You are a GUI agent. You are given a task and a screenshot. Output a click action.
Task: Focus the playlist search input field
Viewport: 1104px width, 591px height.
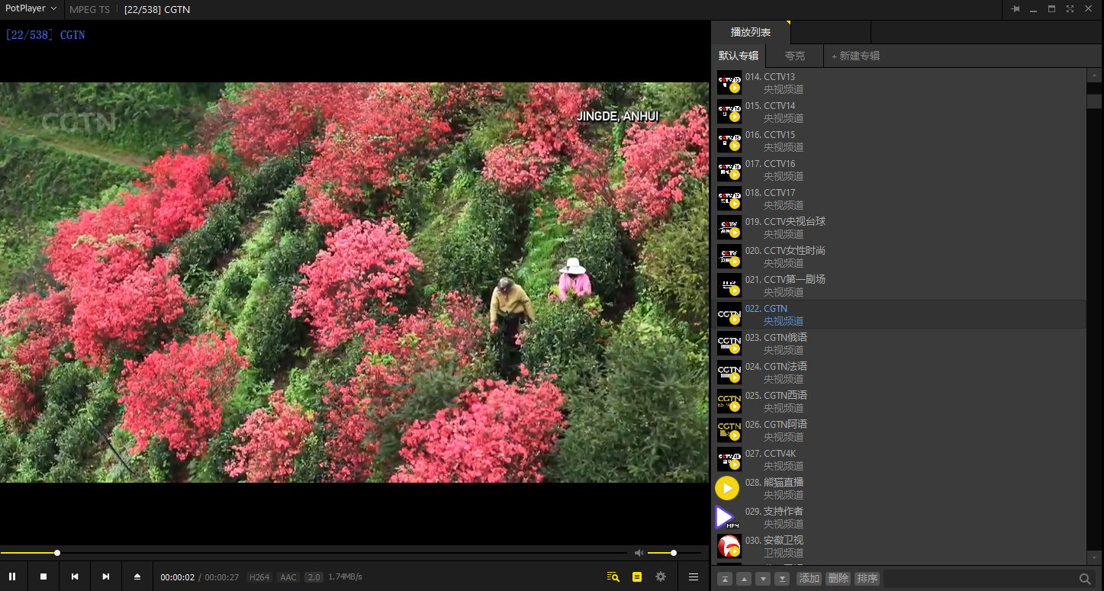979,579
